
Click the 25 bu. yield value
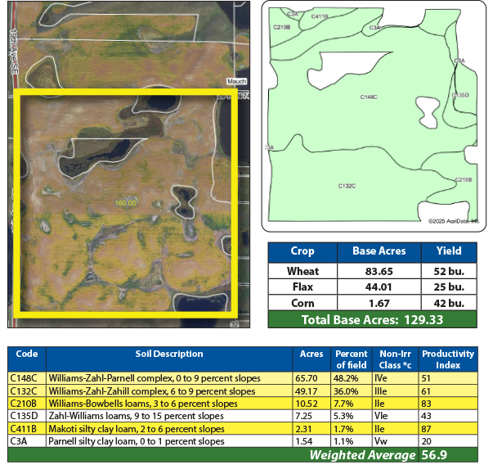pos(449,287)
